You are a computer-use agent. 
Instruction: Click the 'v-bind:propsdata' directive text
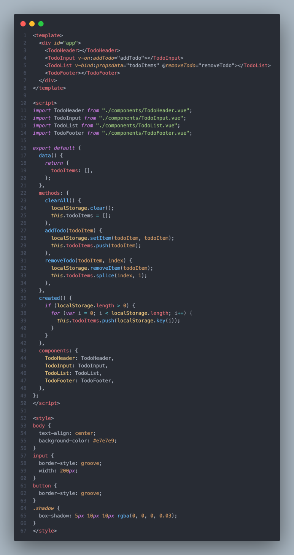pos(99,65)
